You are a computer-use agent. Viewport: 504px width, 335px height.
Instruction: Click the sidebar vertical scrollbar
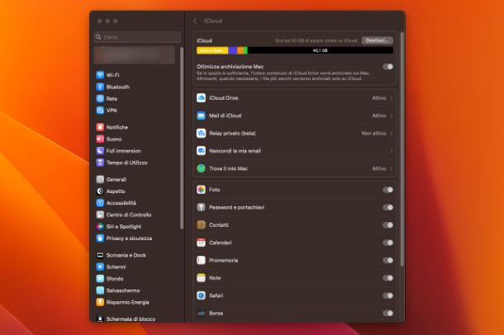182,138
